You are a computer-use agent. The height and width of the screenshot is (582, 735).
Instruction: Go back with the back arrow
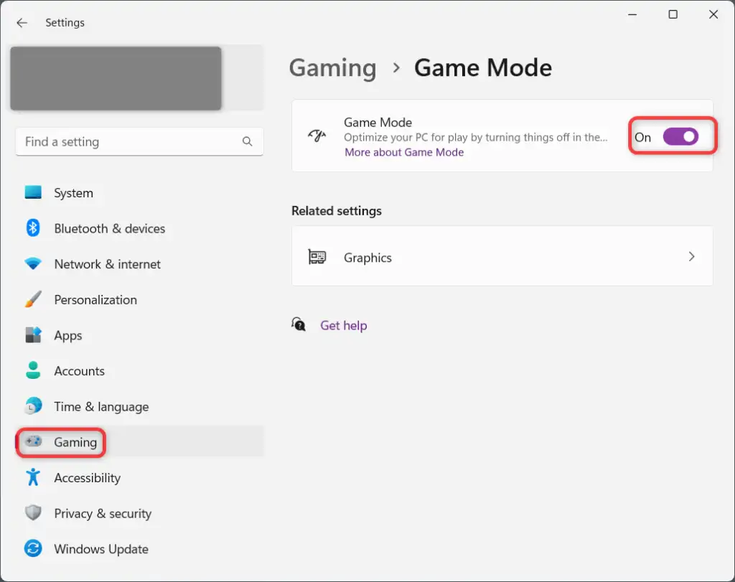click(x=22, y=23)
